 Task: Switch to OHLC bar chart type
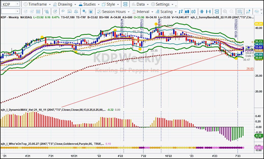point(181,12)
